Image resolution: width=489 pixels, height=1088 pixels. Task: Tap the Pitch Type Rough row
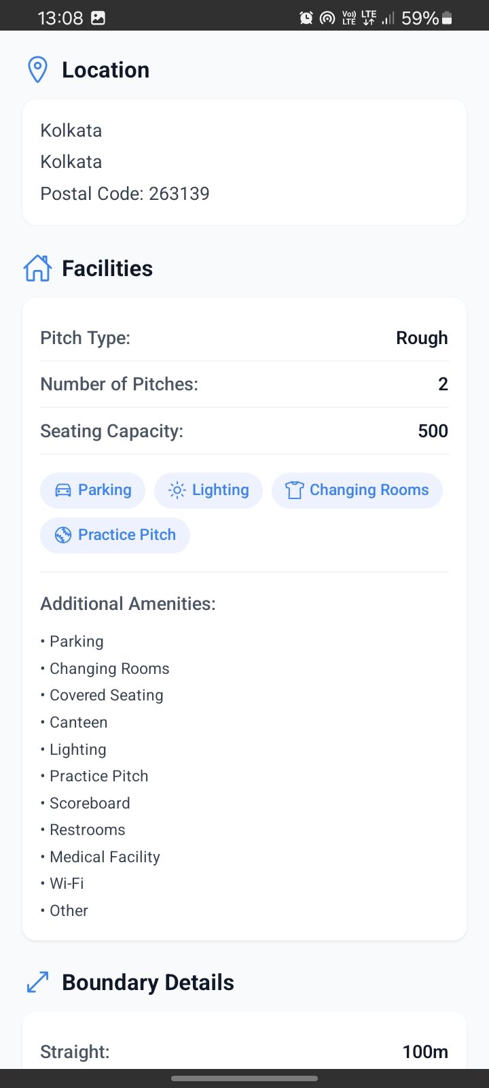pyautogui.click(x=244, y=338)
